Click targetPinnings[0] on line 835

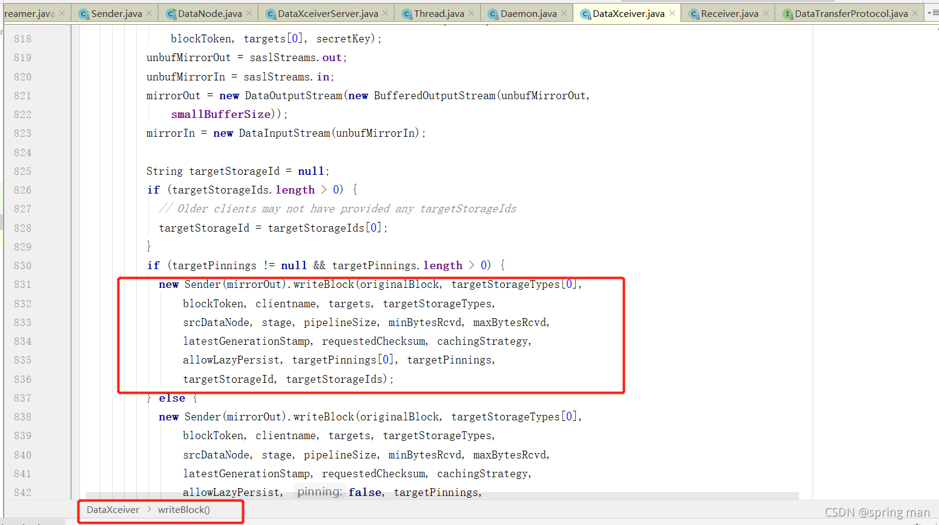pyautogui.click(x=343, y=360)
